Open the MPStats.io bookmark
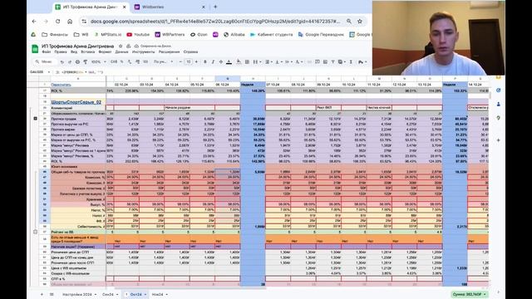The image size is (532, 299). 107,35
